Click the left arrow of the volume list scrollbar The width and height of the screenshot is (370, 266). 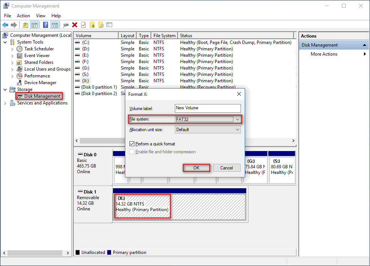click(77, 141)
